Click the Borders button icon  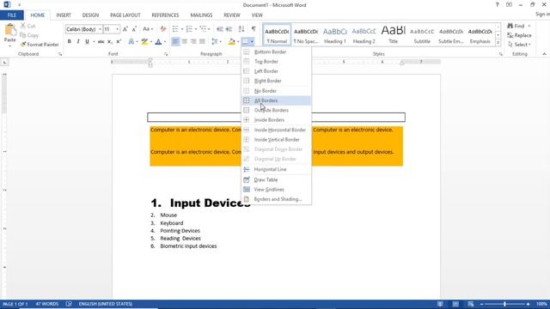click(246, 42)
